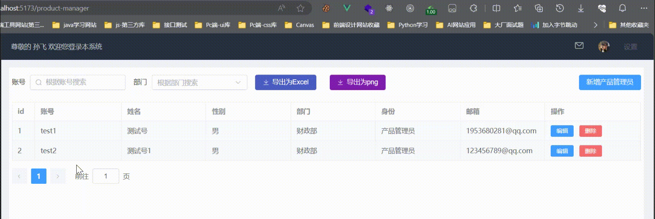655x219 pixels.
Task: Open the browser settings and more menu
Action: tap(643, 8)
